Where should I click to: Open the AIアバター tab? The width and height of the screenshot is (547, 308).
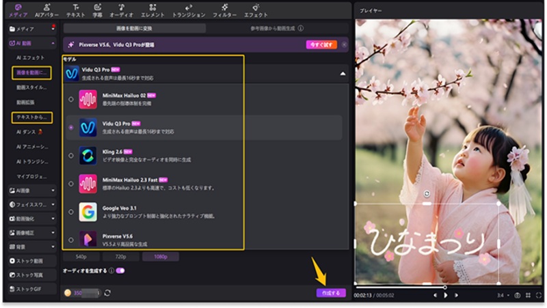tap(46, 11)
